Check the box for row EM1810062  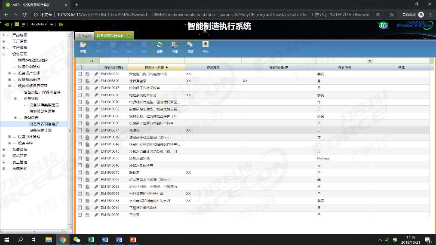(80, 109)
